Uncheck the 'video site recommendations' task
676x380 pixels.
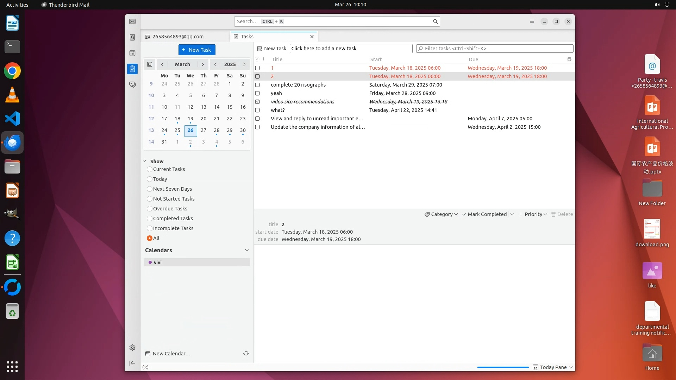pyautogui.click(x=257, y=102)
